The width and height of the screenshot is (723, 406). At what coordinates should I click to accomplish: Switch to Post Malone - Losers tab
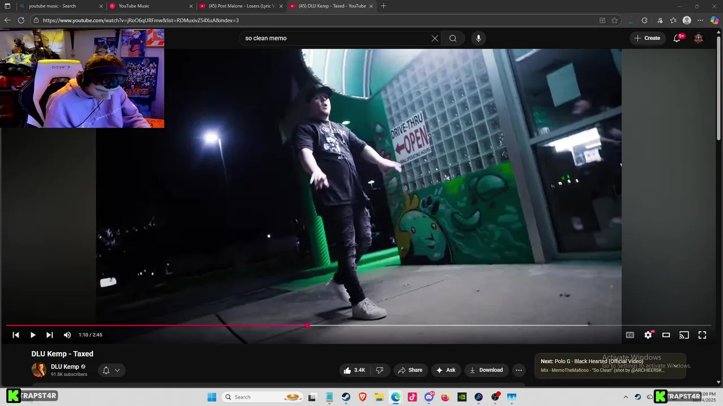point(242,6)
